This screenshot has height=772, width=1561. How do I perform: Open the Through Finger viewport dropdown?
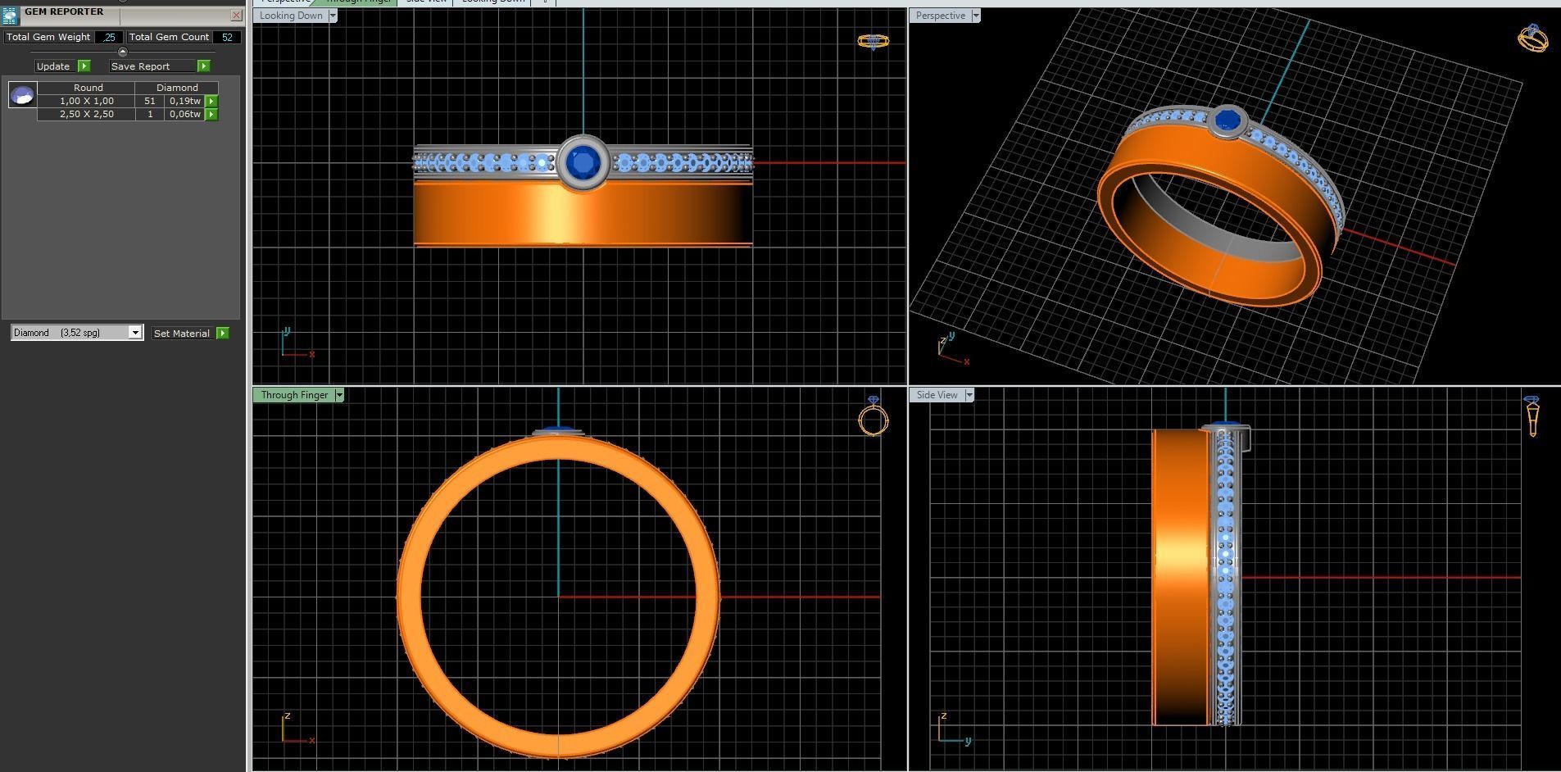338,395
